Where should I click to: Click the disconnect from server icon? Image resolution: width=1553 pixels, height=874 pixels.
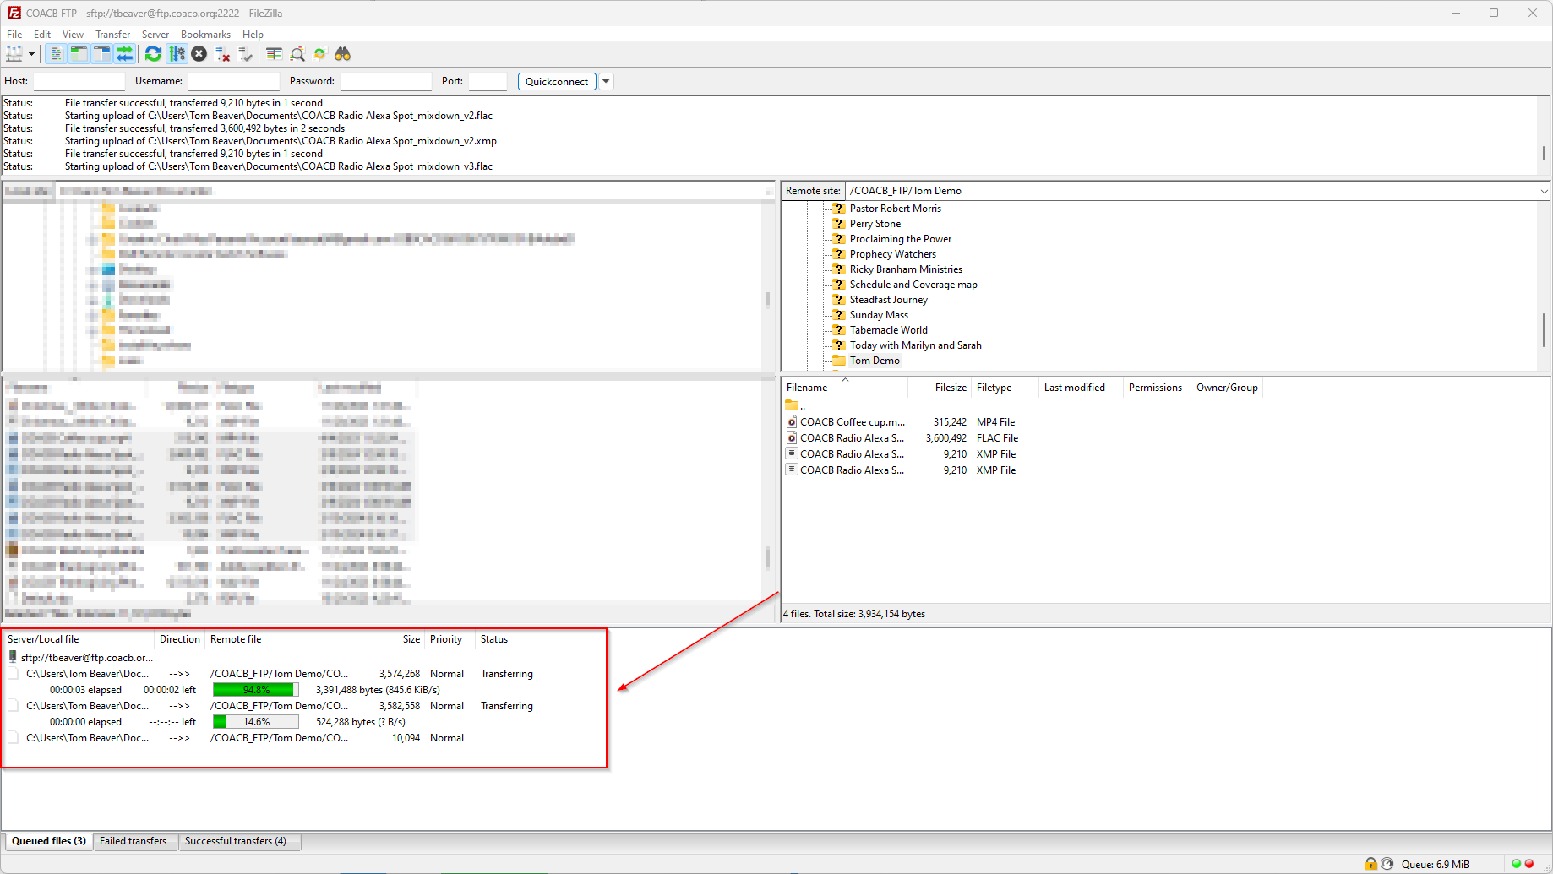pyautogui.click(x=223, y=54)
